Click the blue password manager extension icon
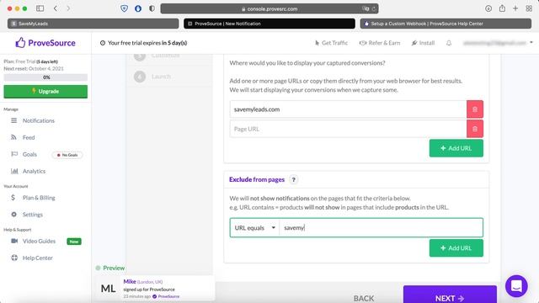Image resolution: width=539 pixels, height=303 pixels. pos(138,8)
